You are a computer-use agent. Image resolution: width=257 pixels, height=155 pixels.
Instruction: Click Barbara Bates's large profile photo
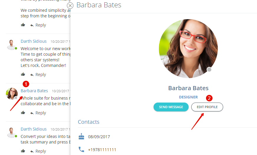click(188, 49)
